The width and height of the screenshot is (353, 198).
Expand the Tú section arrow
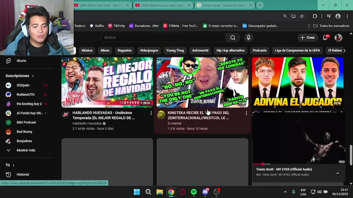13,165
